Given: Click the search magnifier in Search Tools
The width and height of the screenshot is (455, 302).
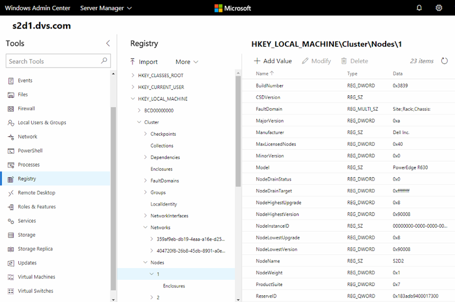Looking at the screenshot, I should pyautogui.click(x=104, y=61).
